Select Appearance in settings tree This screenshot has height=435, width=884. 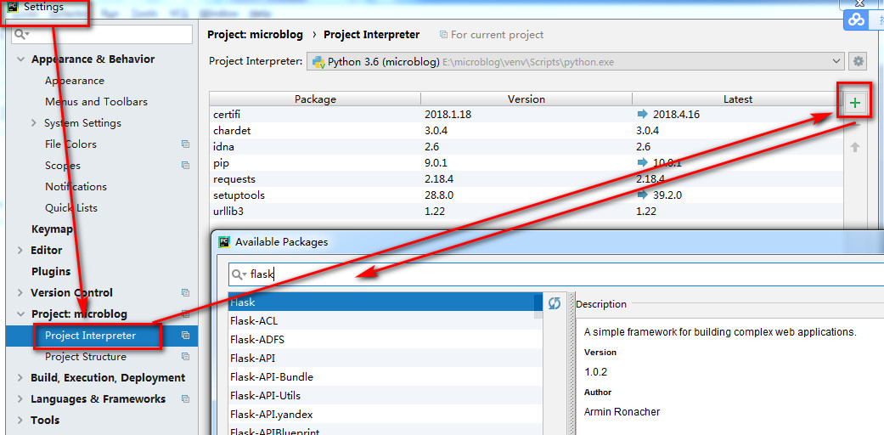pyautogui.click(x=75, y=80)
